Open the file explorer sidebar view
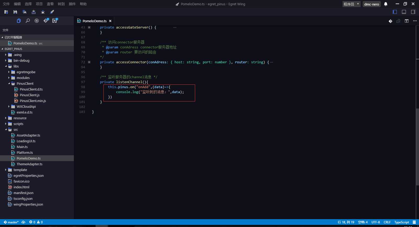Viewport: 419px width, 227px height. tap(19, 21)
